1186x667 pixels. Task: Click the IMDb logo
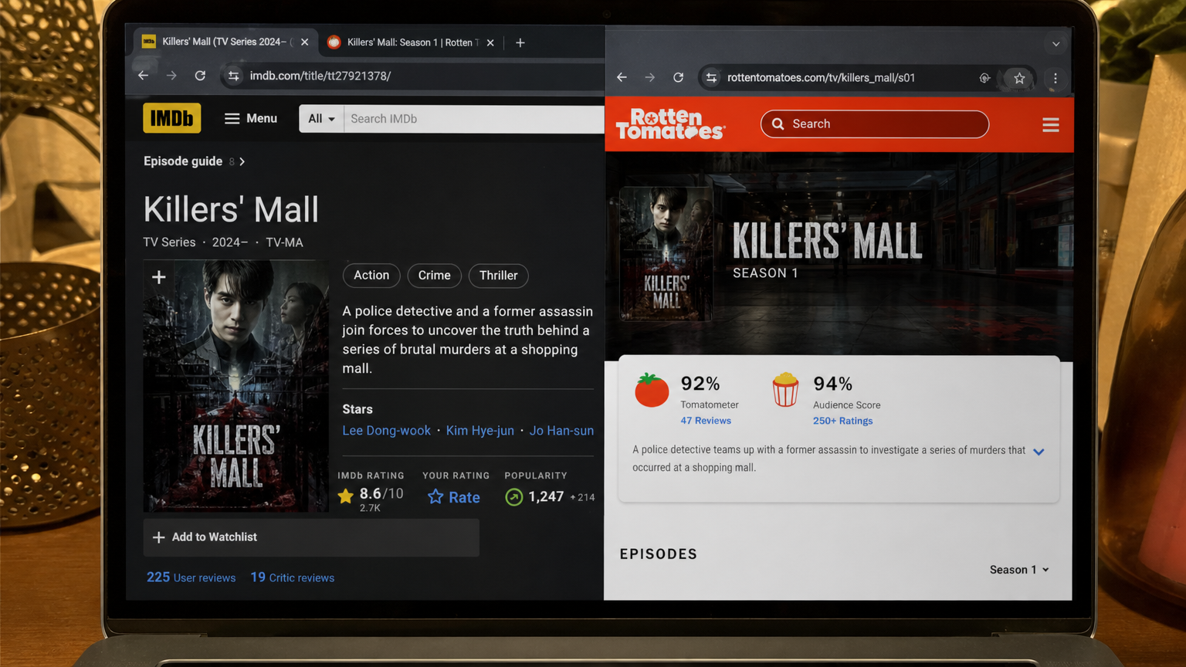(171, 118)
